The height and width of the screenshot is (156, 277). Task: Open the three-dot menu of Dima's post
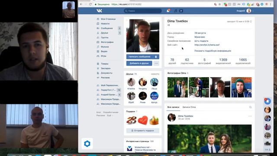tap(250, 116)
